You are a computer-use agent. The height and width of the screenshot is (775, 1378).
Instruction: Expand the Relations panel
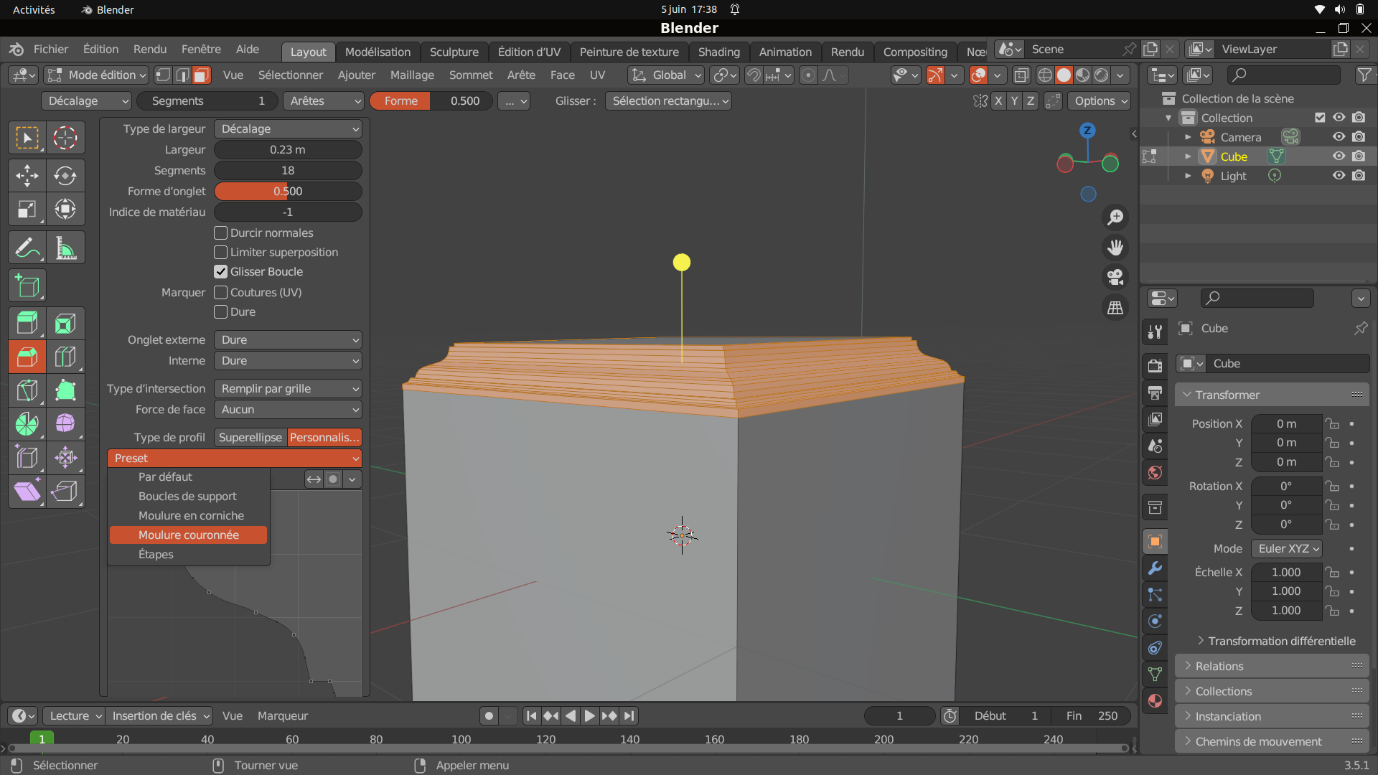pyautogui.click(x=1219, y=667)
